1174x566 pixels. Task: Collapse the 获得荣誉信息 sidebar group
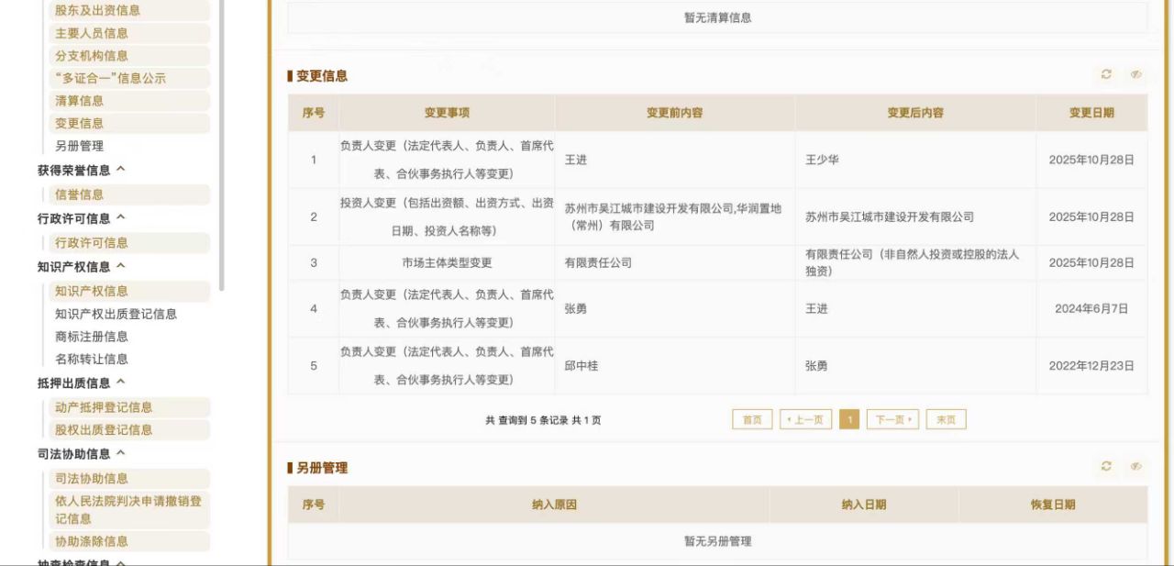[x=121, y=170]
